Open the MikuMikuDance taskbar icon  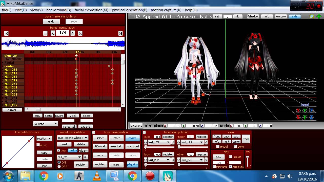168,176
